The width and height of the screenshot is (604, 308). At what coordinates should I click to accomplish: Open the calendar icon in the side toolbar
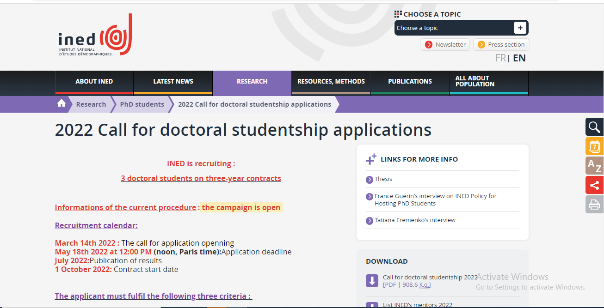(x=594, y=146)
